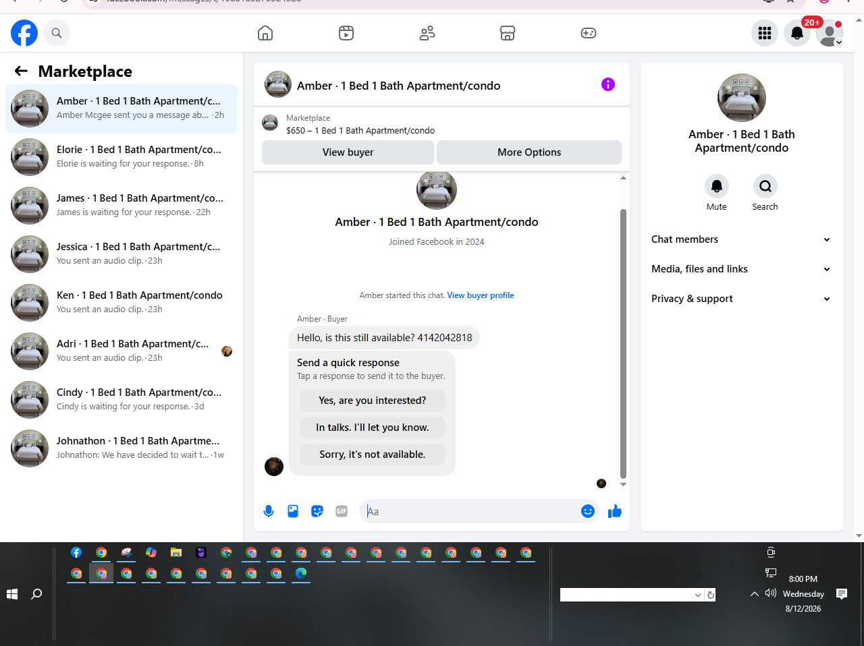Click the Facebook logo in the header
Screen dimensions: 864x646
tap(24, 33)
